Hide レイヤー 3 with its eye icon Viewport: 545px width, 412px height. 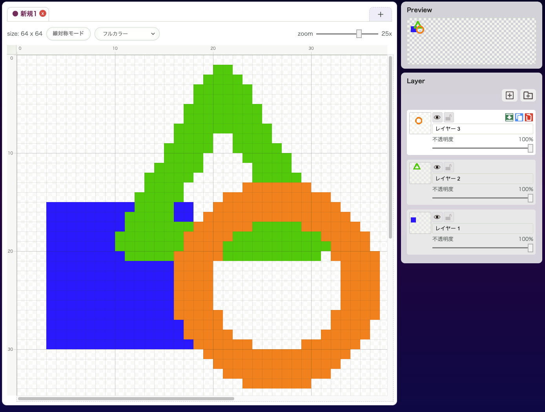(437, 117)
